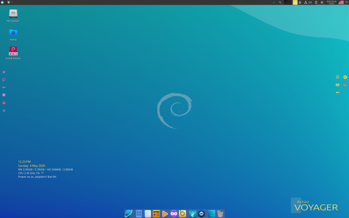The height and width of the screenshot is (218, 349).
Task: Click the purple left-arrow icon on left sidebar
Action: (x=4, y=87)
